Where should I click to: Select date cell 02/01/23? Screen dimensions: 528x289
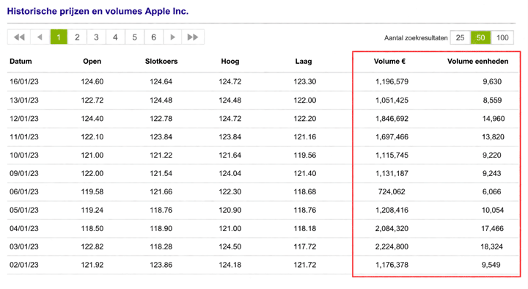click(x=24, y=265)
